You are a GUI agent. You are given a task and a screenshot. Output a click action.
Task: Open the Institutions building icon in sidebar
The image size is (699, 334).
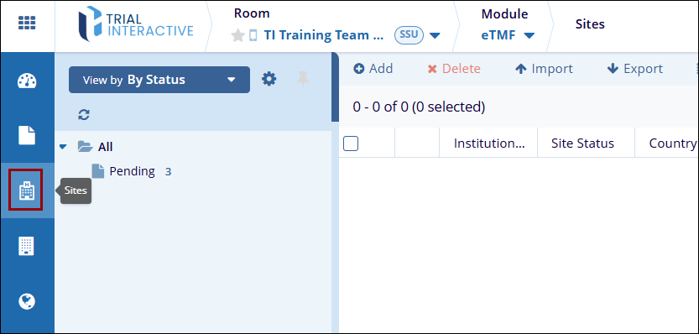(26, 246)
